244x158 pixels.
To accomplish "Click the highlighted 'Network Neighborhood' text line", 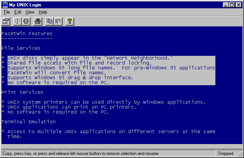I will point(90,58).
